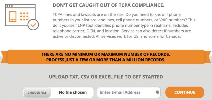Click the circled orange checkmark badge

point(33,25)
